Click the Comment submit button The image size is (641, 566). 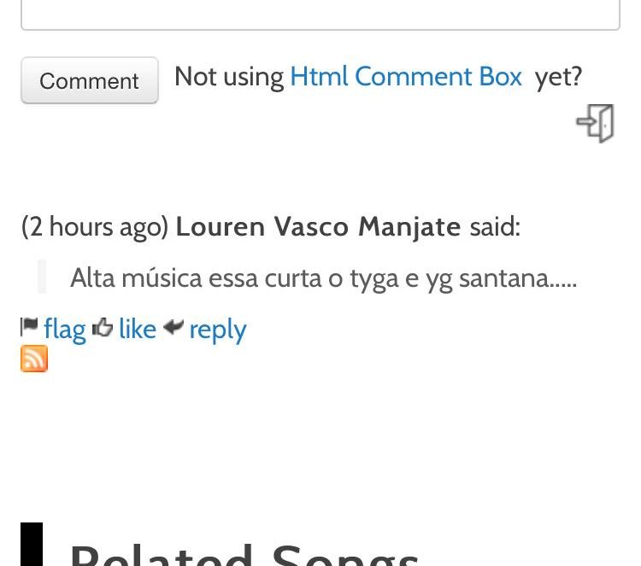click(x=90, y=80)
